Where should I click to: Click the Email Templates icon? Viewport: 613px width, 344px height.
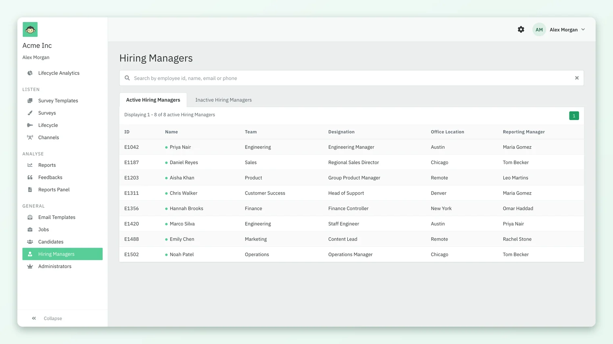30,217
